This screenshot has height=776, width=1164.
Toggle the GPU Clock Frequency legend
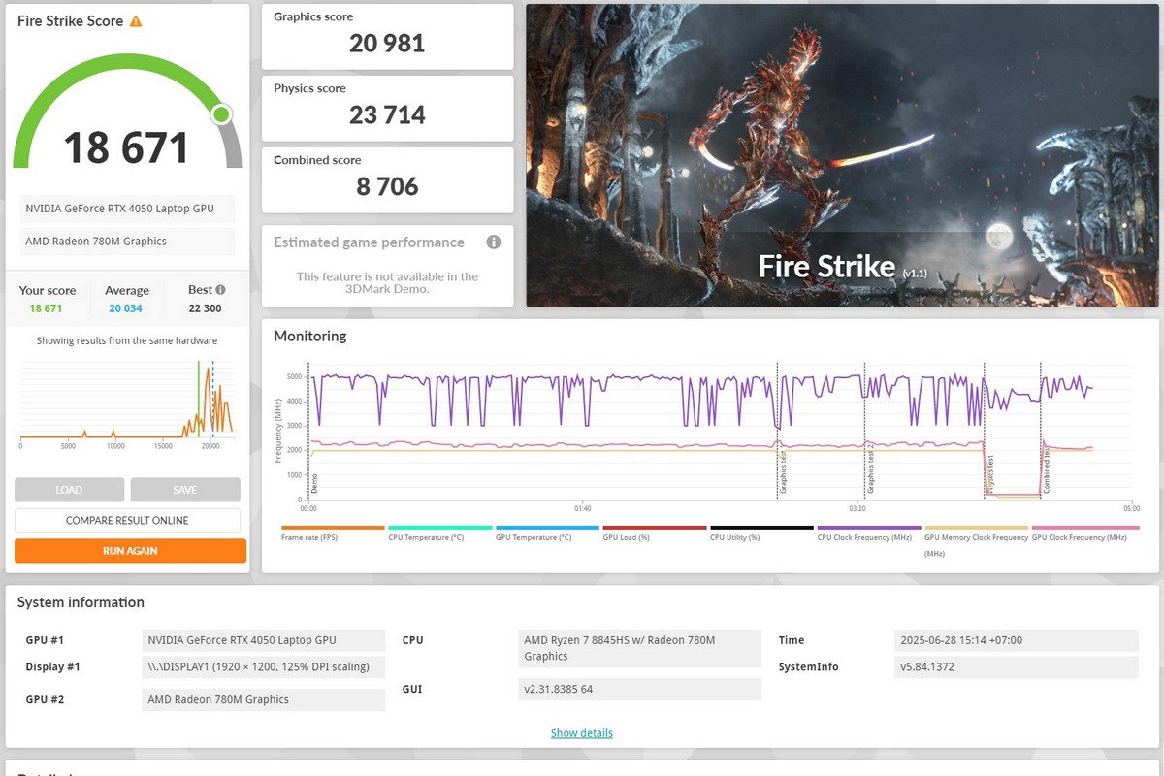point(1084,533)
